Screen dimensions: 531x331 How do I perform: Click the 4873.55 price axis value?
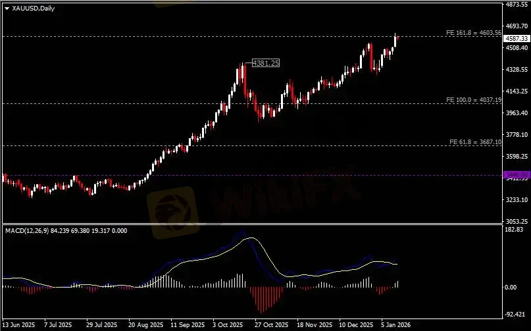(x=516, y=5)
